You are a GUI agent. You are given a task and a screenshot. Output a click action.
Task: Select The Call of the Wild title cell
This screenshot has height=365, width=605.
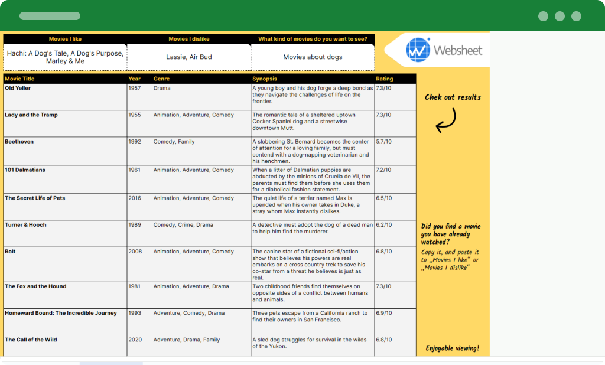point(65,346)
